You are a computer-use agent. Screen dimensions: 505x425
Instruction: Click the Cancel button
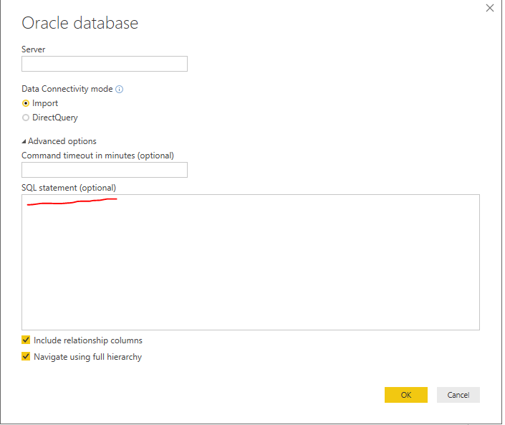tap(458, 395)
